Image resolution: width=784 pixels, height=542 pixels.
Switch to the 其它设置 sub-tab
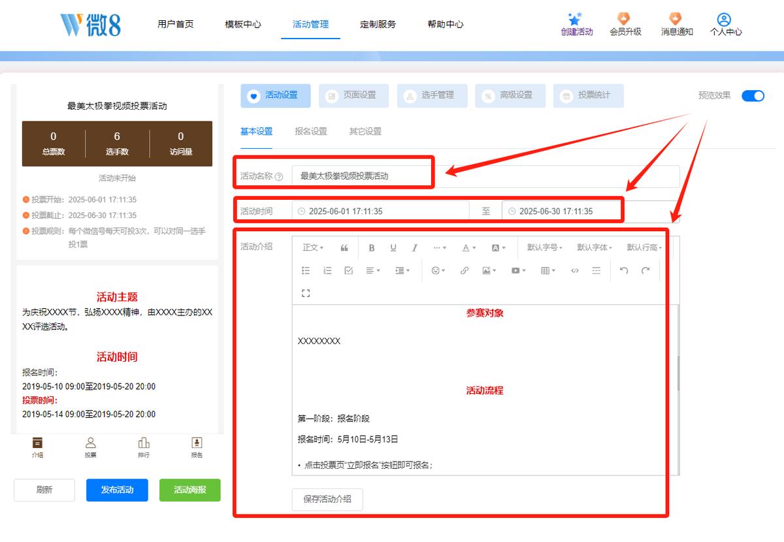(365, 131)
